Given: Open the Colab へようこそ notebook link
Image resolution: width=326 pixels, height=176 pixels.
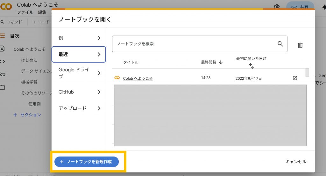Looking at the screenshot, I should coord(138,78).
